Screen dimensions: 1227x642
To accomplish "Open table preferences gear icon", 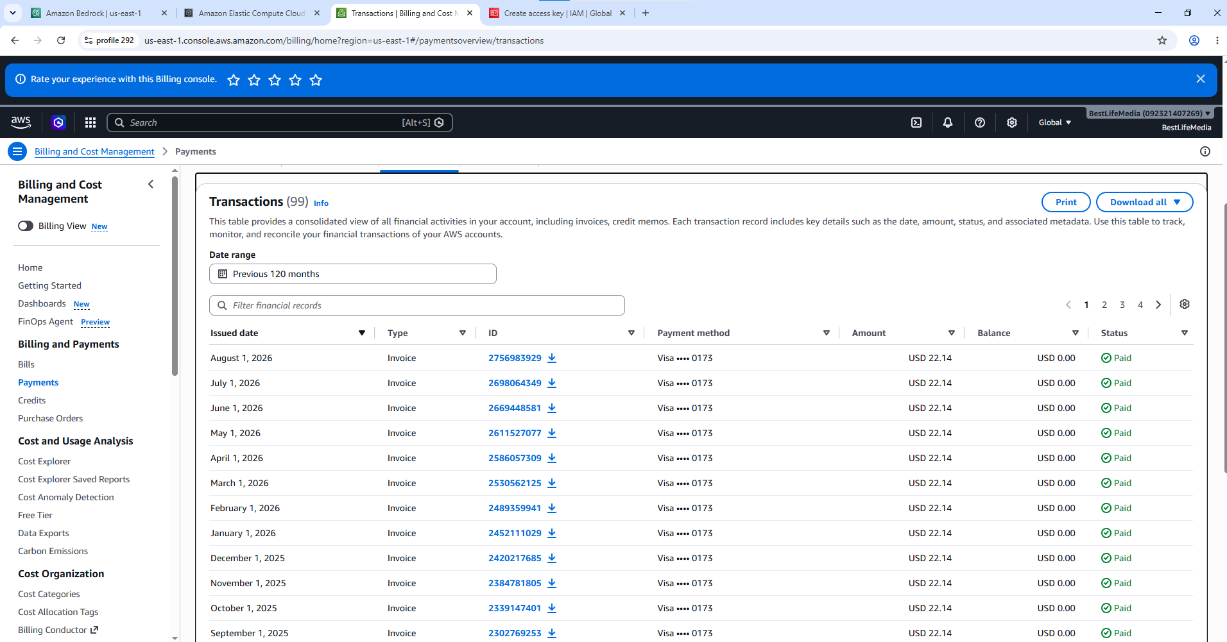I will (1185, 305).
